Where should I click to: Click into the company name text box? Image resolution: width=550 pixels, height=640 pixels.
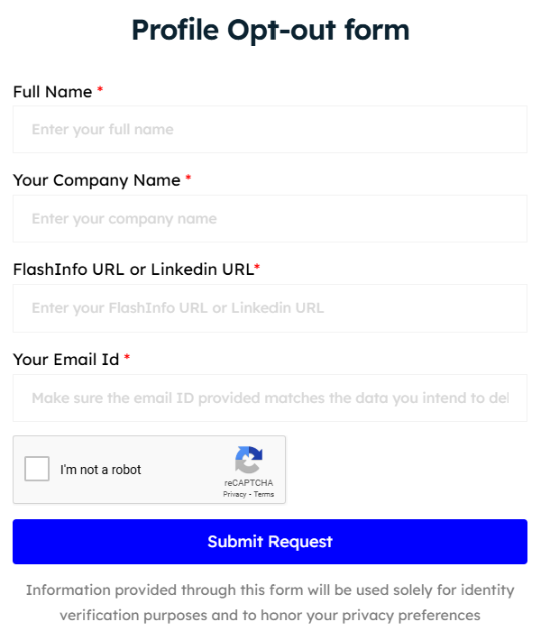[270, 219]
